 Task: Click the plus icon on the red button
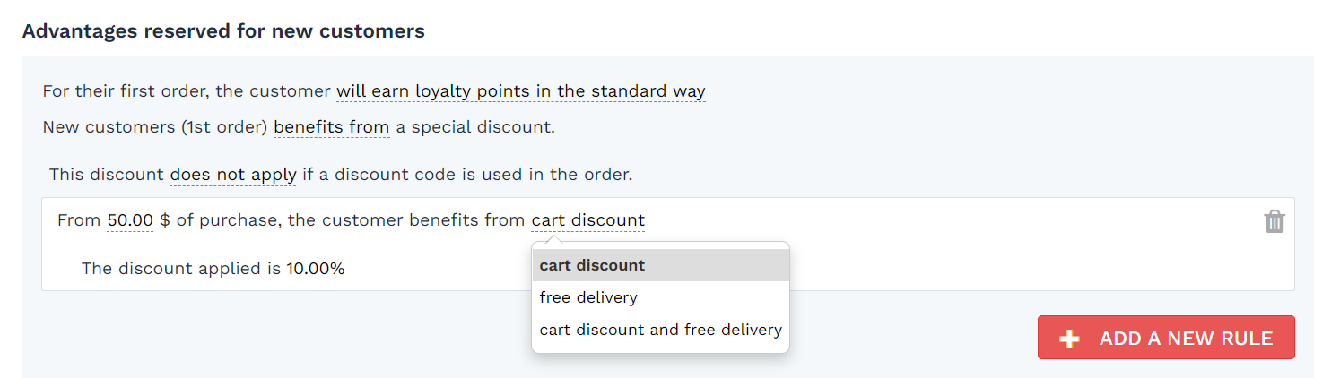point(1068,339)
